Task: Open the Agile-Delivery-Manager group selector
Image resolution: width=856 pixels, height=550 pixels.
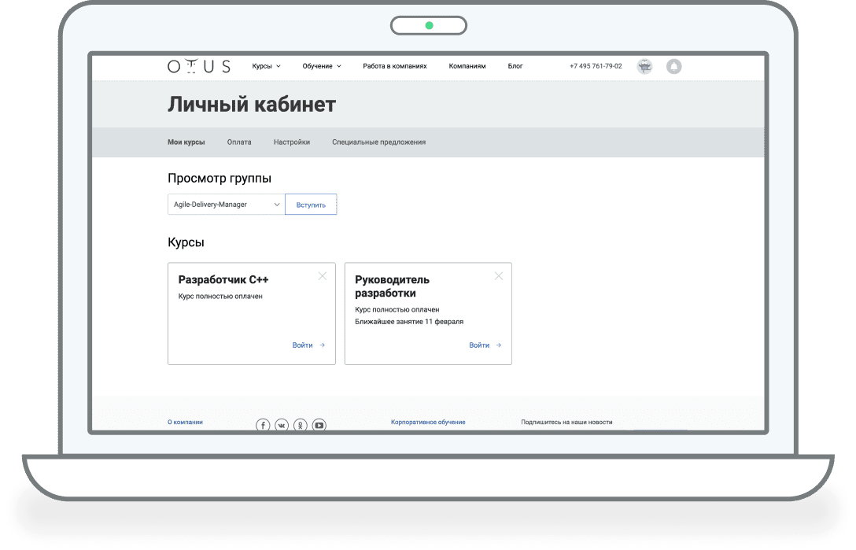Action: pyautogui.click(x=226, y=205)
